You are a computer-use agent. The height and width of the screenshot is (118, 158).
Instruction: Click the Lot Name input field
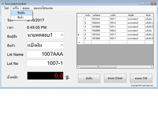[45, 54]
